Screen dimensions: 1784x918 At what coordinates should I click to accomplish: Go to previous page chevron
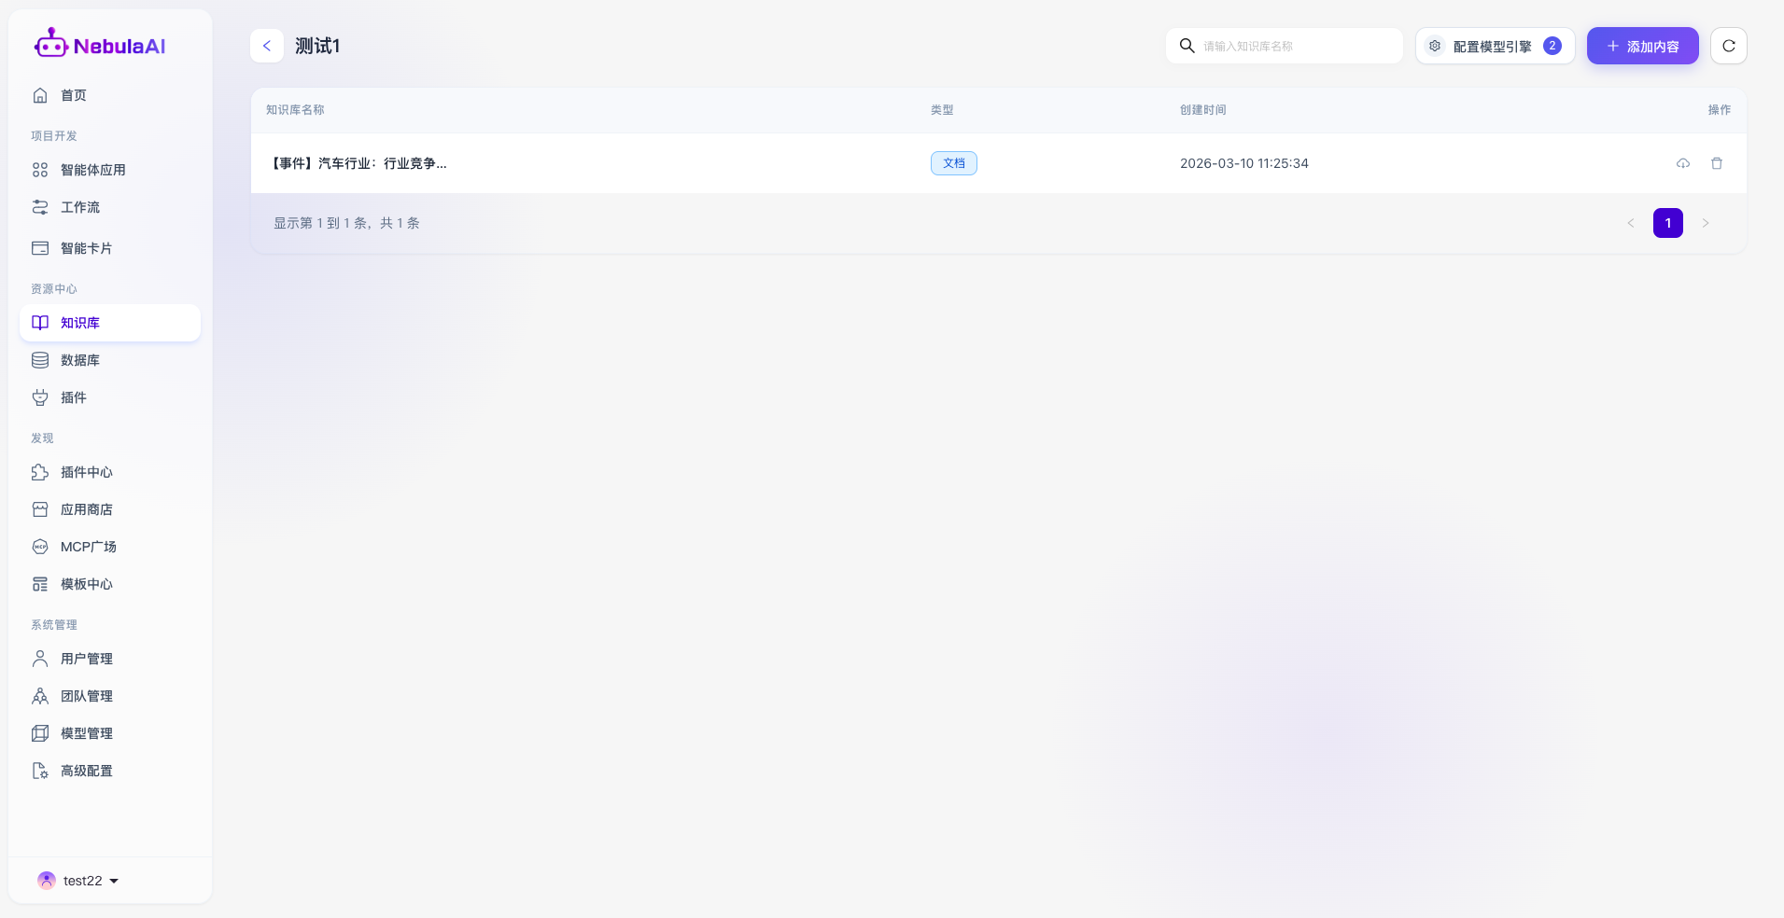coord(1630,223)
